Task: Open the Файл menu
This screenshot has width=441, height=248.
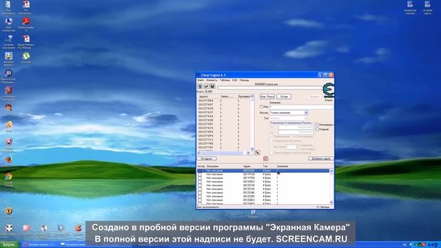Action: [201, 80]
